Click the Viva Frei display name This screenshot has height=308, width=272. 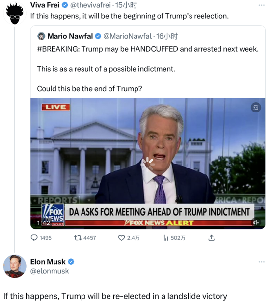coord(45,5)
